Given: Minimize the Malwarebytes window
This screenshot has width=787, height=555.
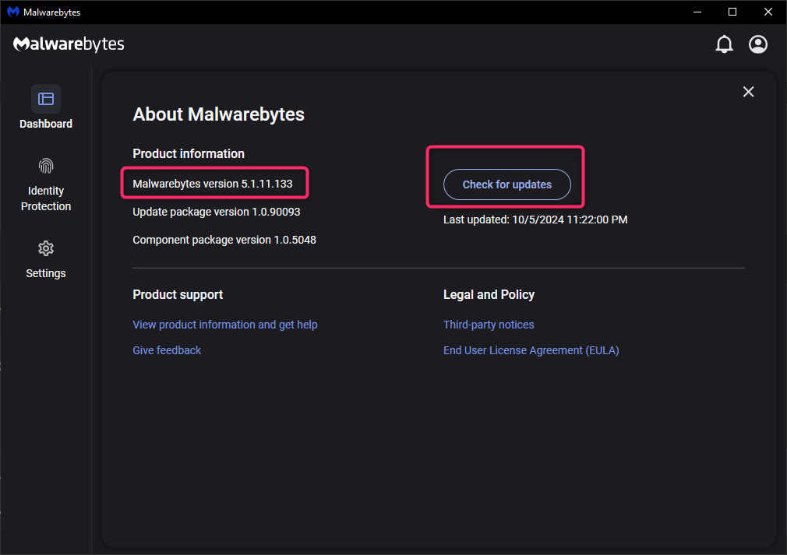Looking at the screenshot, I should tap(697, 12).
